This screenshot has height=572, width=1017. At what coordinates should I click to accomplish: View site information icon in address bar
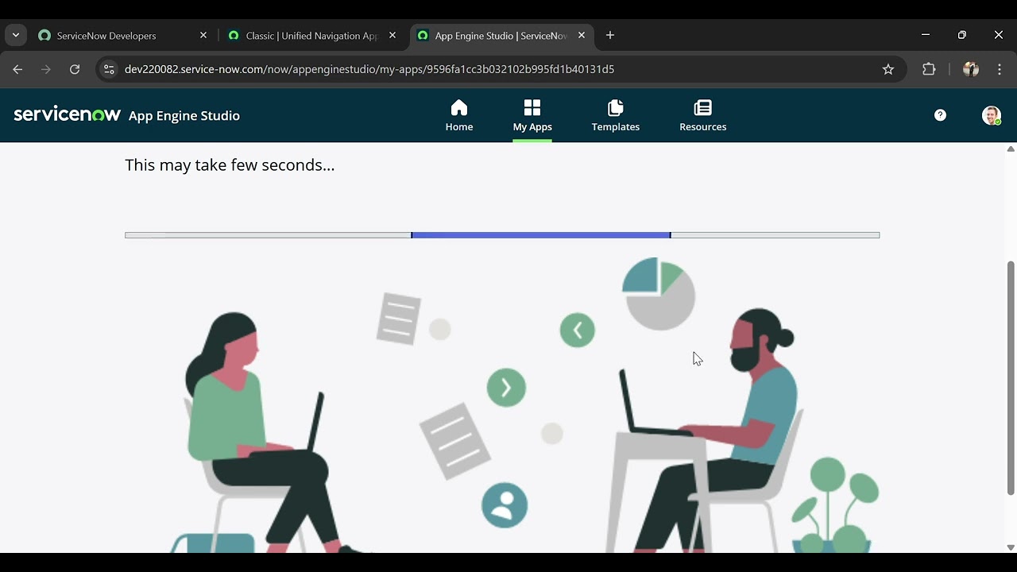pyautogui.click(x=110, y=69)
